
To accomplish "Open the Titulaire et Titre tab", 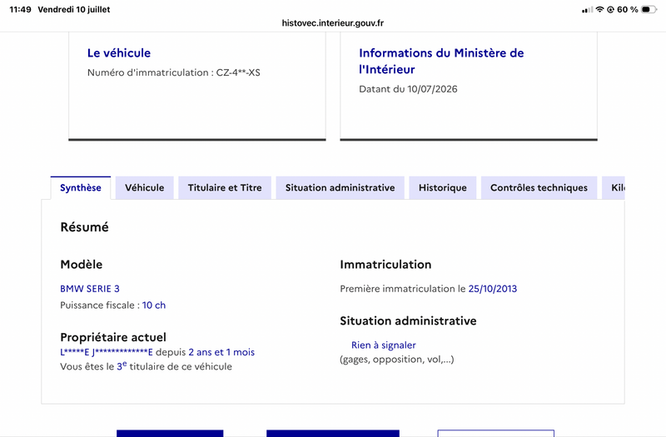I will click(x=225, y=188).
